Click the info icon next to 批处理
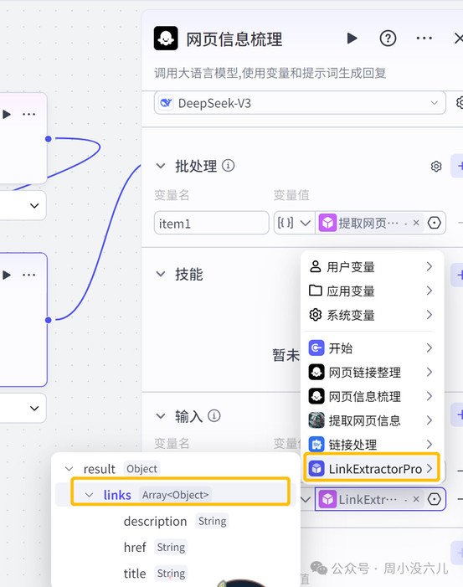Viewport: 463px width, 587px height. click(x=228, y=165)
